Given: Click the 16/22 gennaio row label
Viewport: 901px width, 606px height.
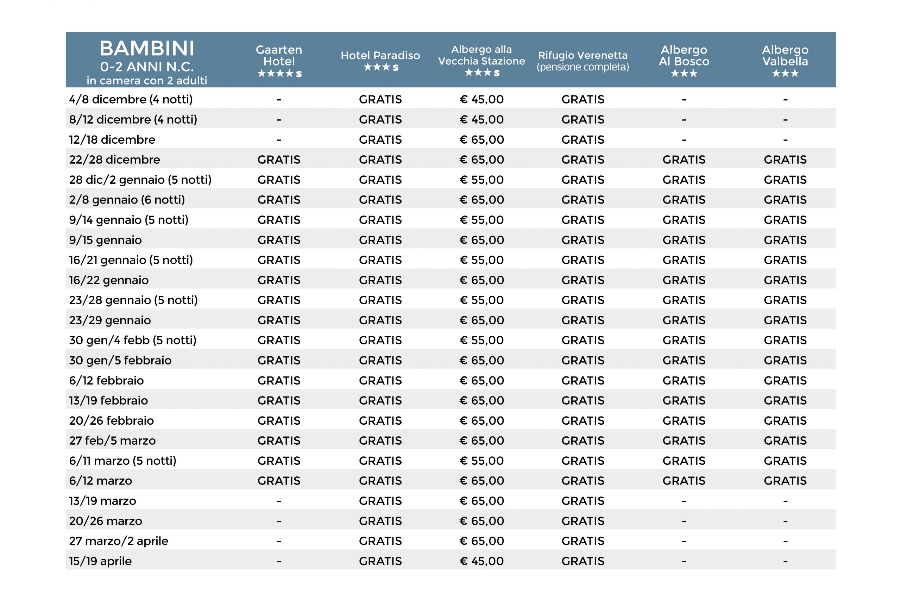Looking at the screenshot, I should (108, 280).
